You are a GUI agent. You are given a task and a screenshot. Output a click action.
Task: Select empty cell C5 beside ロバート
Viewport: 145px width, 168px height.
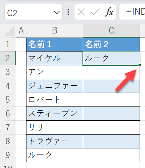111,100
